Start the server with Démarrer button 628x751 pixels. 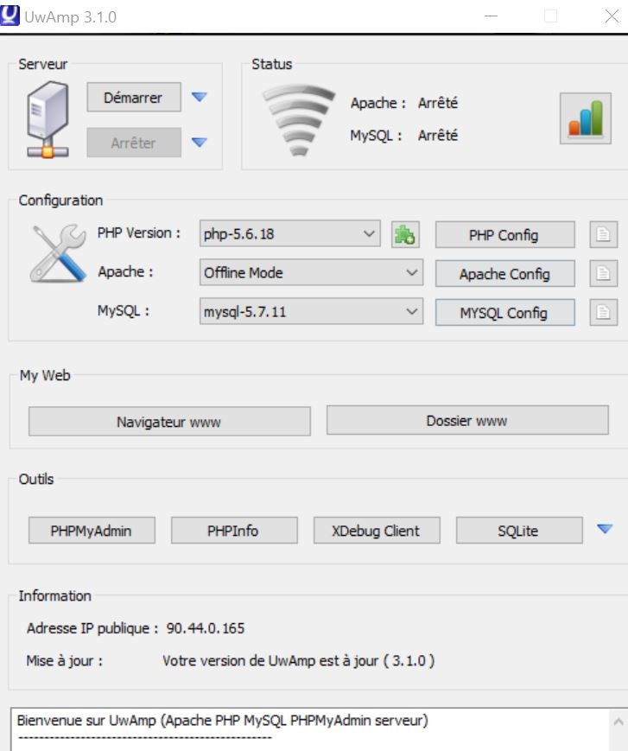[134, 98]
